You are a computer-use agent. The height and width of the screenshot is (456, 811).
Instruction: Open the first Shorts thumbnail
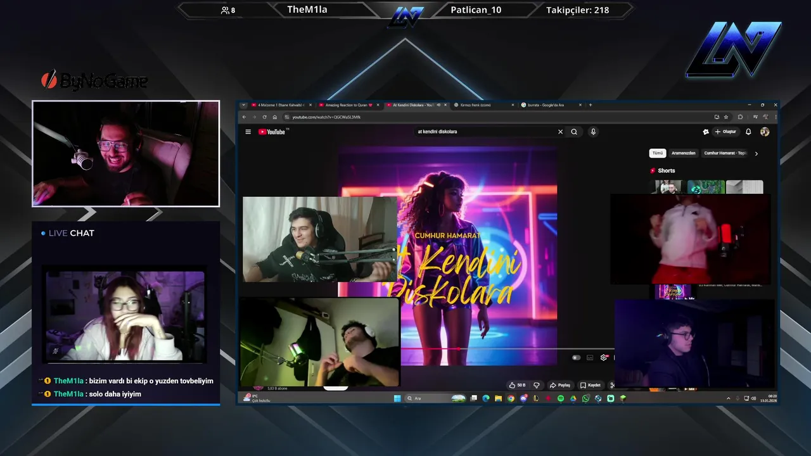668,187
